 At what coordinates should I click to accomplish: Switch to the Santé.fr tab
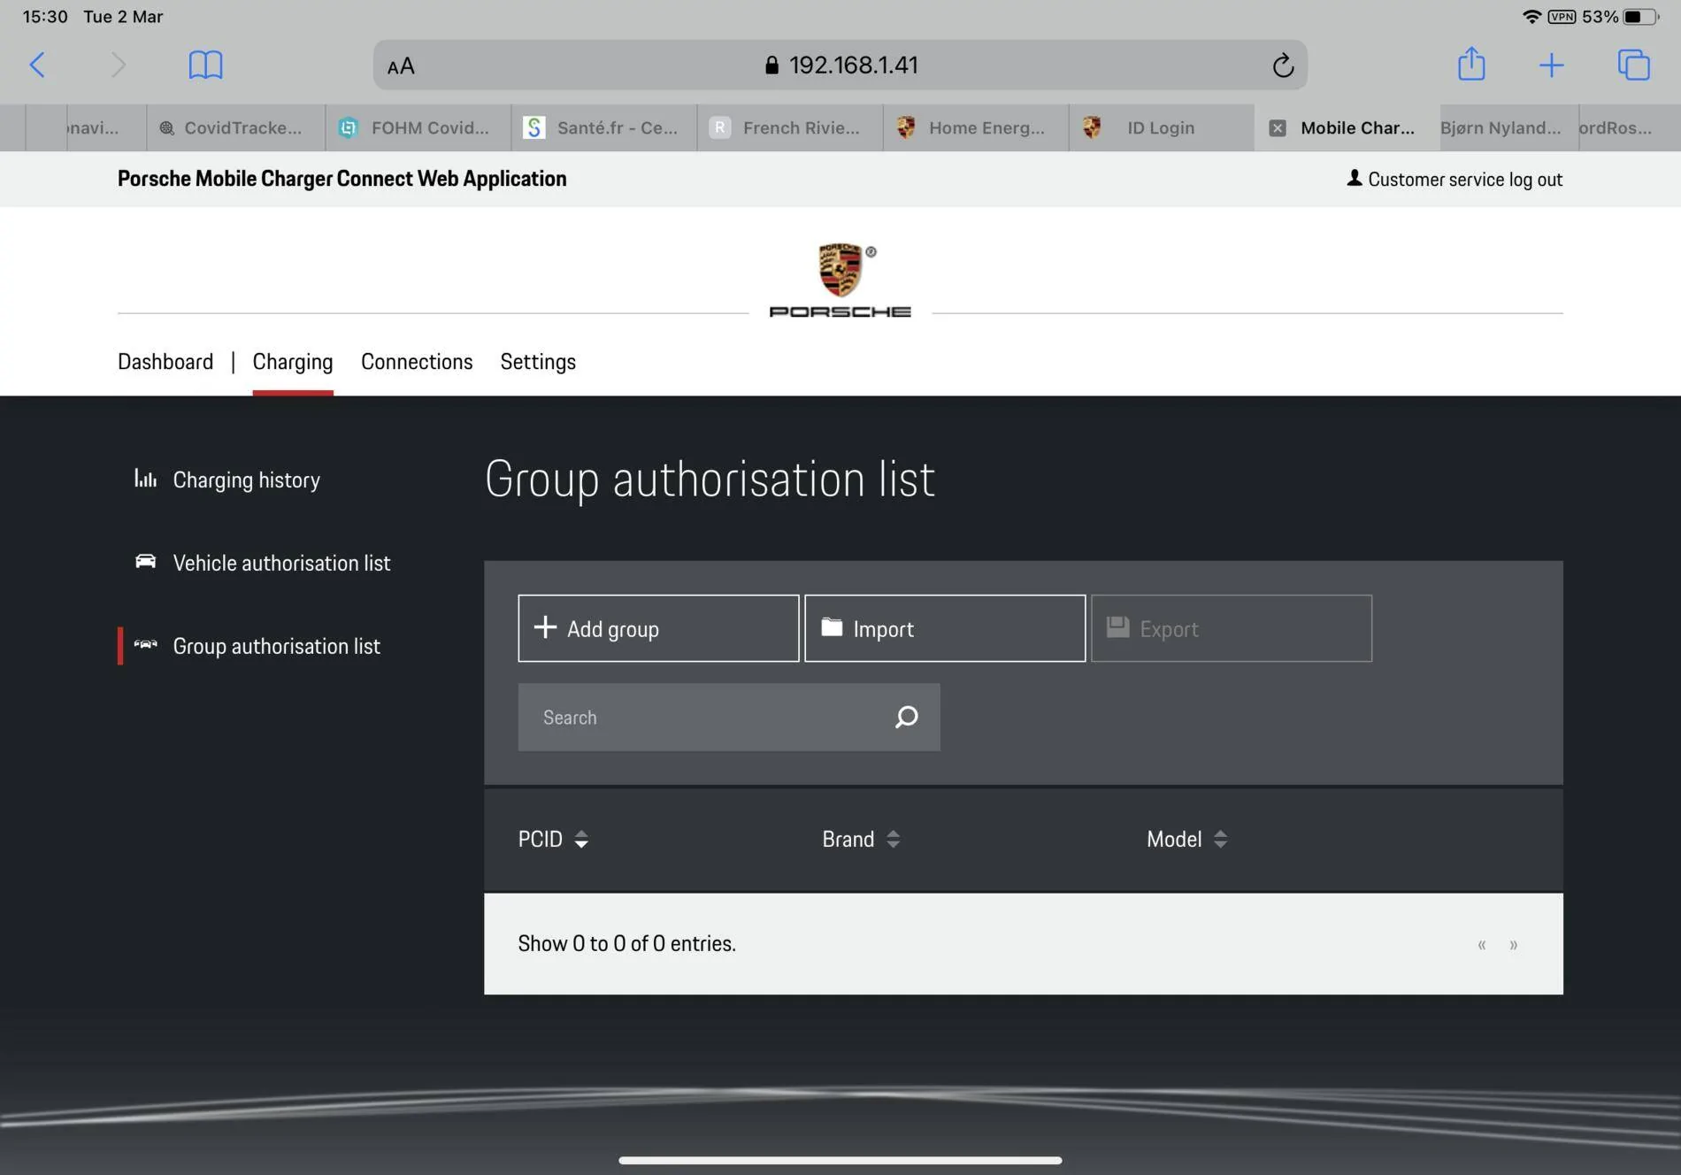click(604, 127)
